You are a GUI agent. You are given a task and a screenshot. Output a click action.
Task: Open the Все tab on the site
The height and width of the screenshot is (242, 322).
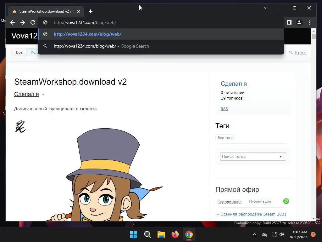click(x=19, y=52)
